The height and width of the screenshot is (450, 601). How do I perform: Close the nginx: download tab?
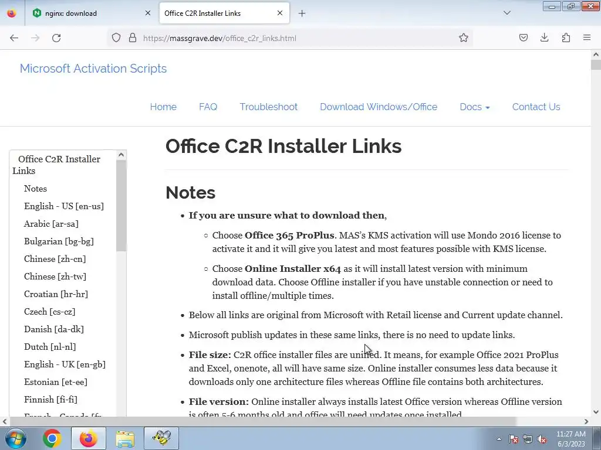click(x=148, y=13)
